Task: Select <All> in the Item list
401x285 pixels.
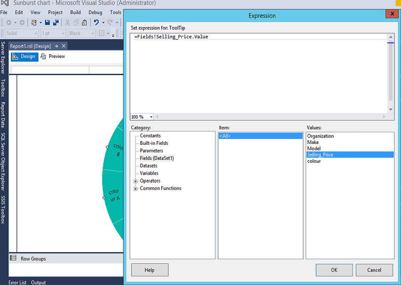Action: point(260,136)
